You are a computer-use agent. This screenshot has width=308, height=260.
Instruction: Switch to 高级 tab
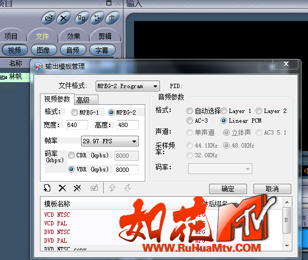click(x=86, y=100)
